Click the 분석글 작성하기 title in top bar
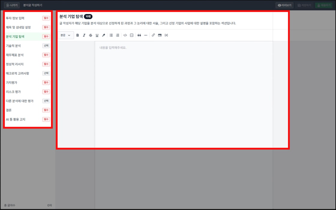The width and height of the screenshot is (336, 210). coord(33,5)
